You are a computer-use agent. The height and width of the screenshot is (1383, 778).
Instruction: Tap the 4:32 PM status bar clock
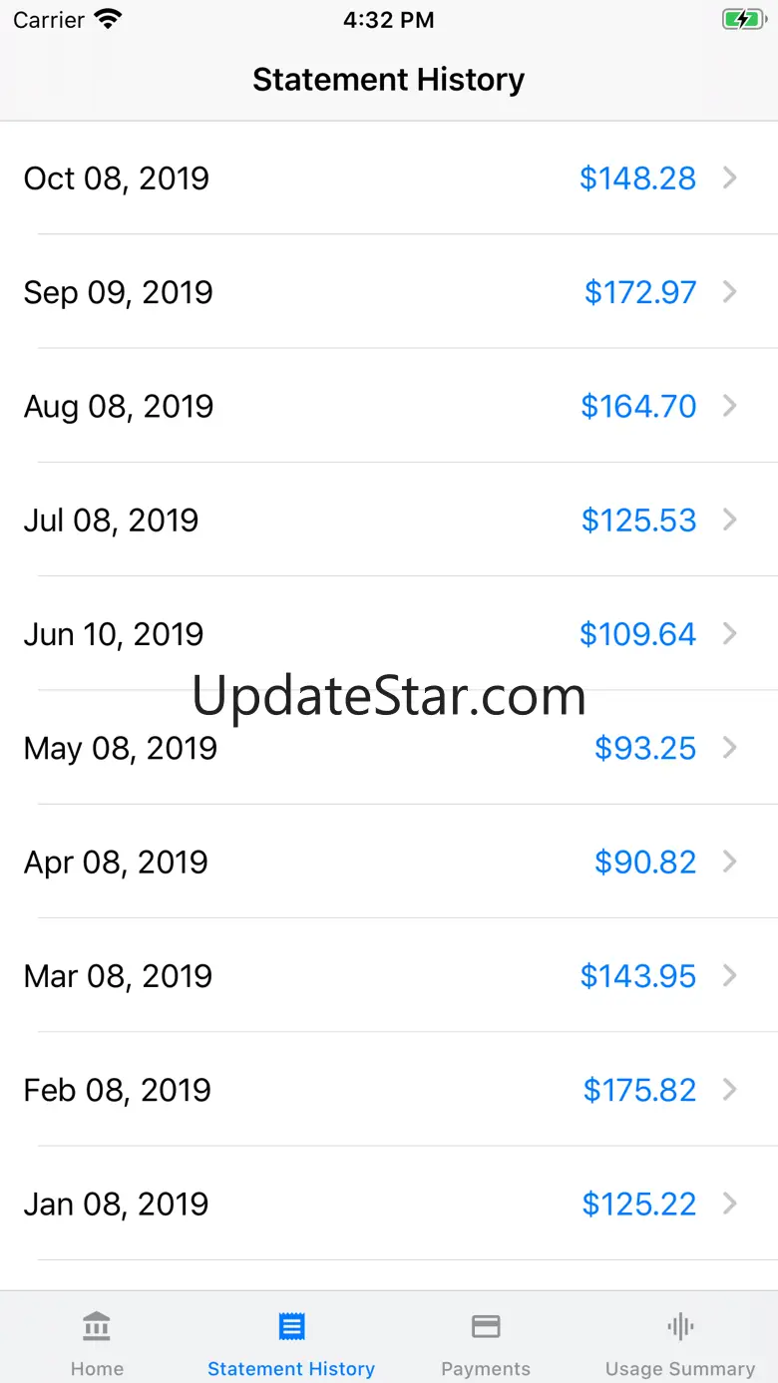click(x=388, y=20)
